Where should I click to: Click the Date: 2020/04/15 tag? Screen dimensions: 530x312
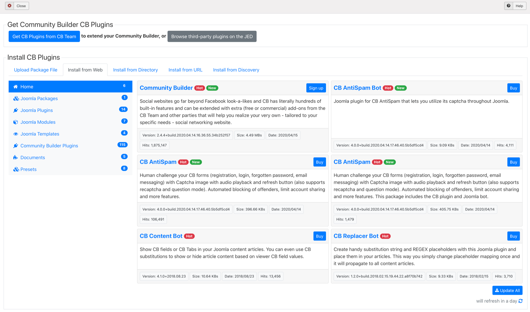283,135
